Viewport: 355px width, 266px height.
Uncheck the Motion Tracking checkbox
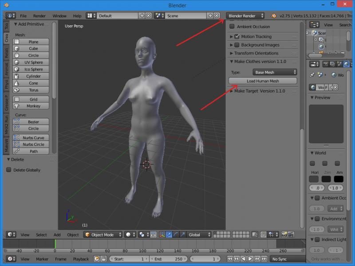point(237,37)
